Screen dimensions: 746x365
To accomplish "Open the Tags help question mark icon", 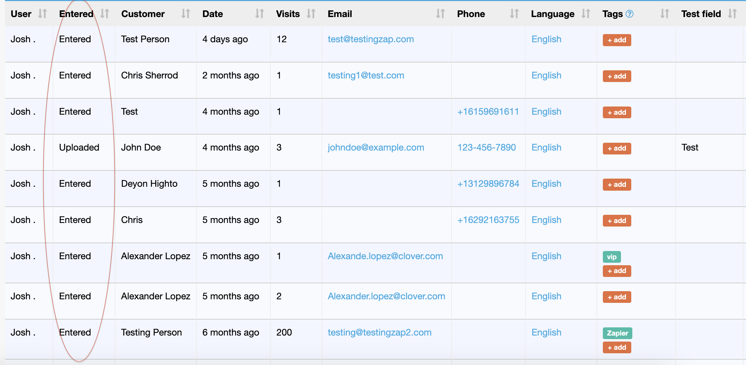I will coord(629,14).
